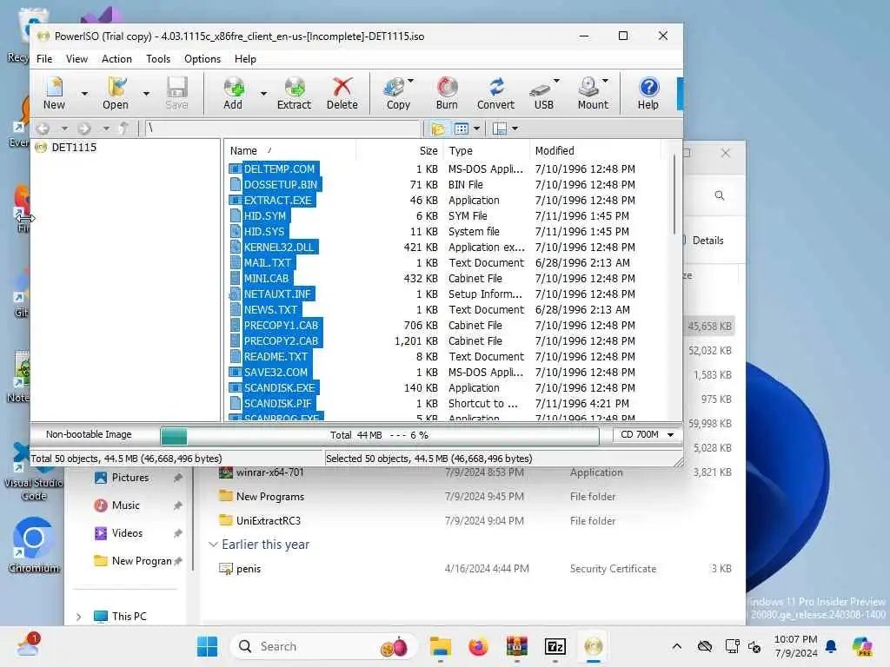
Task: Open the New button dropdown arrow
Action: pos(84,94)
